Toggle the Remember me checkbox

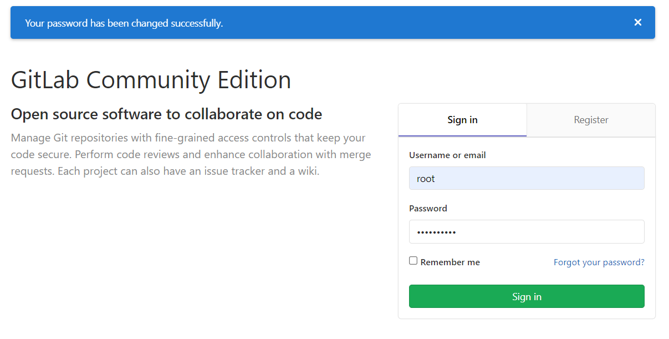click(413, 261)
